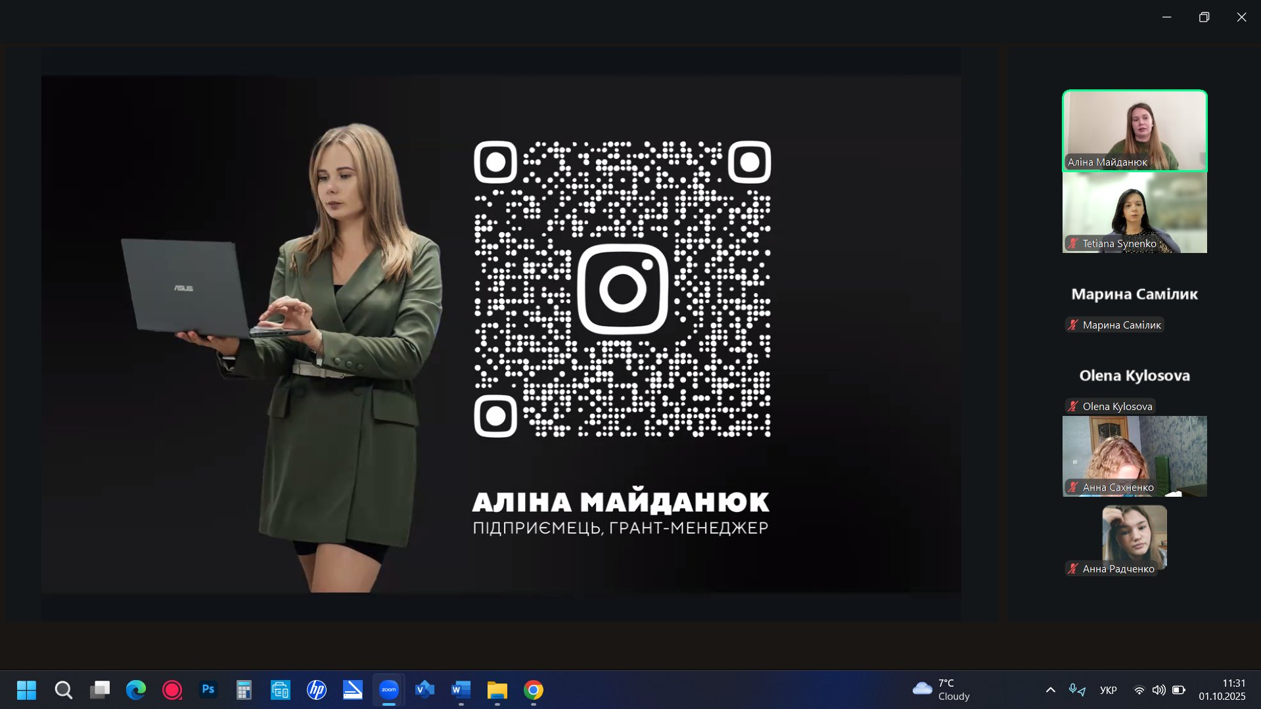
Task: Open the Calculator app in taskbar
Action: pyautogui.click(x=244, y=690)
